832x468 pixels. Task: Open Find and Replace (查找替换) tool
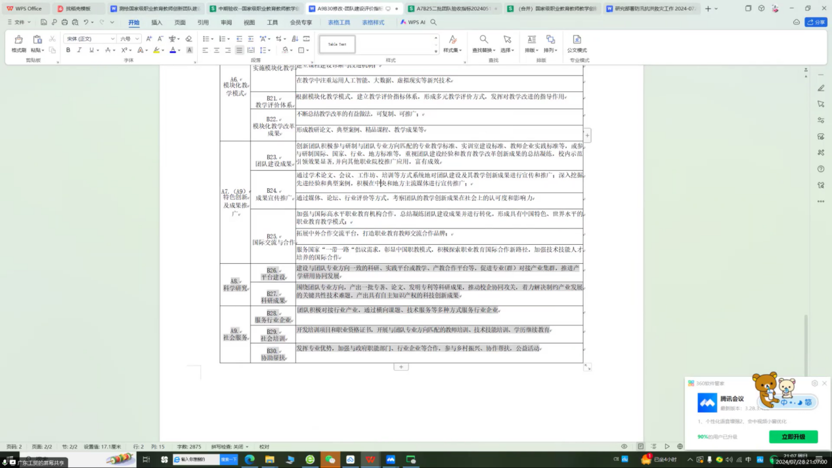(x=483, y=43)
